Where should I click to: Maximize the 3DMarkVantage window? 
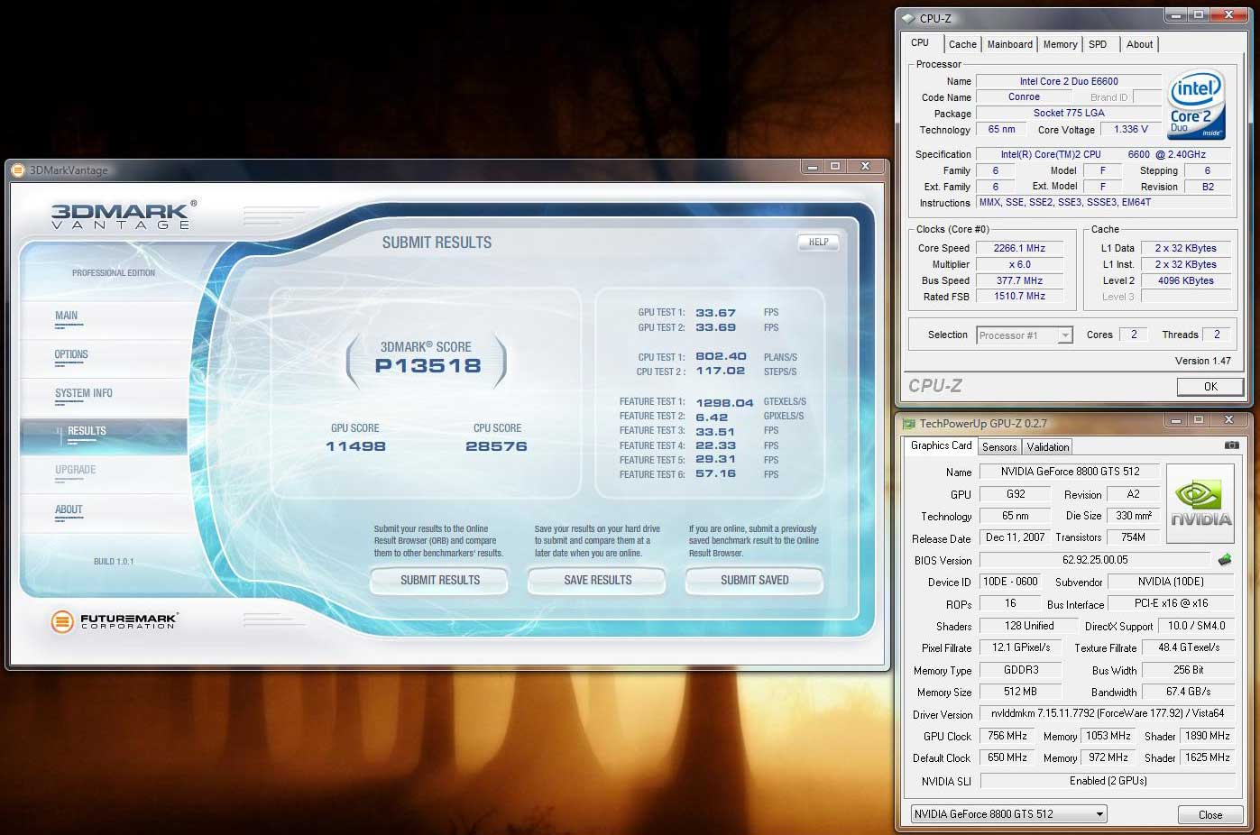[835, 167]
